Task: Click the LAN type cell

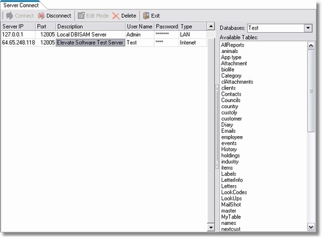Action: (193, 35)
